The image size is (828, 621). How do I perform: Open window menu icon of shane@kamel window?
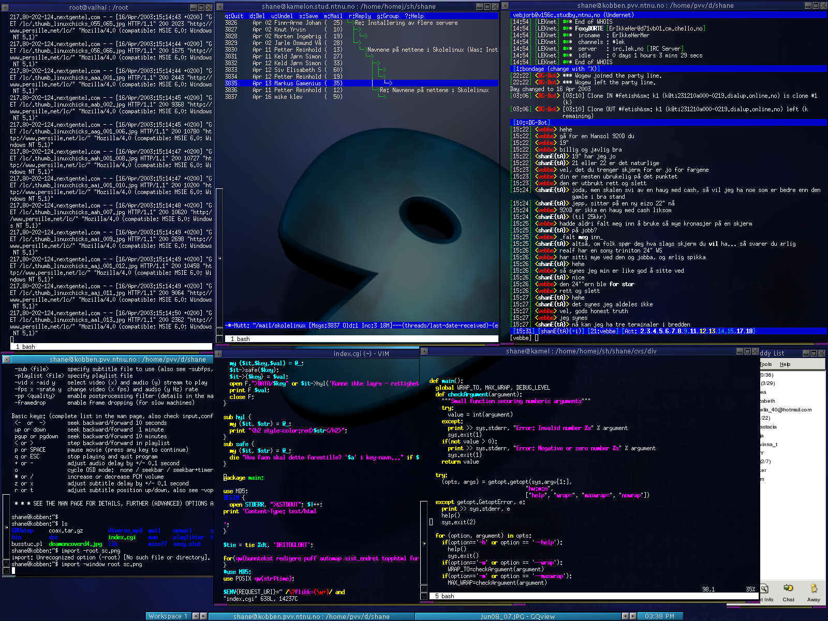(424, 351)
